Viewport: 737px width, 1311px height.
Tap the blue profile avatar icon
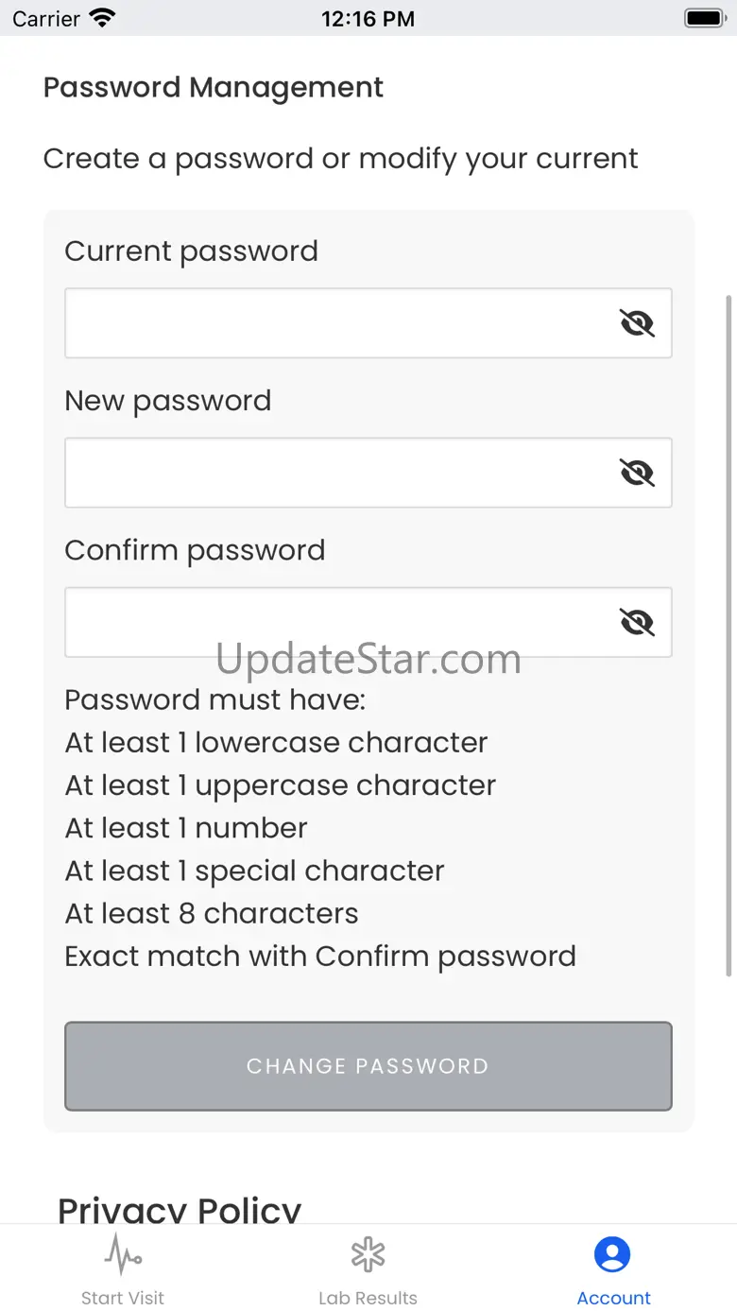[x=612, y=1254]
